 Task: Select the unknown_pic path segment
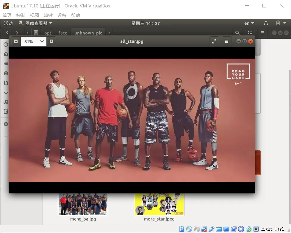(88, 33)
